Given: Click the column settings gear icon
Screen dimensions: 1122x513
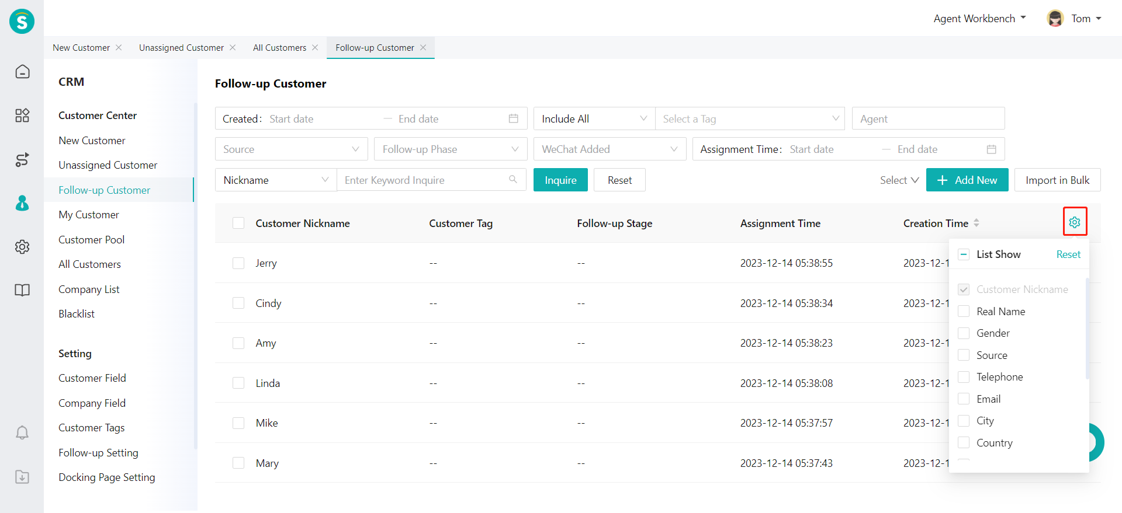Looking at the screenshot, I should pyautogui.click(x=1075, y=222).
